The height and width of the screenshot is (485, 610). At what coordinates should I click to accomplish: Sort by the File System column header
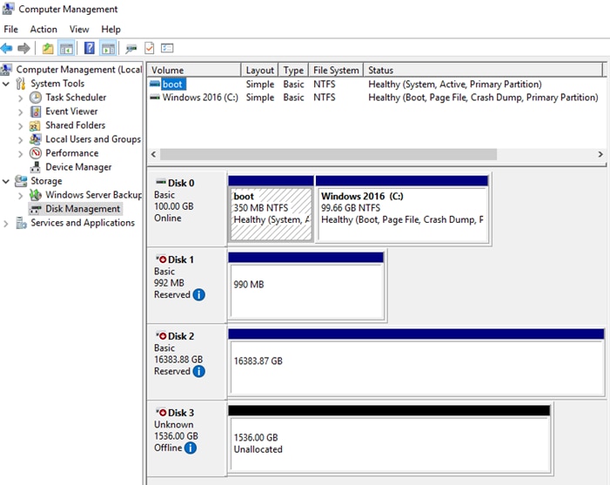pyautogui.click(x=336, y=70)
